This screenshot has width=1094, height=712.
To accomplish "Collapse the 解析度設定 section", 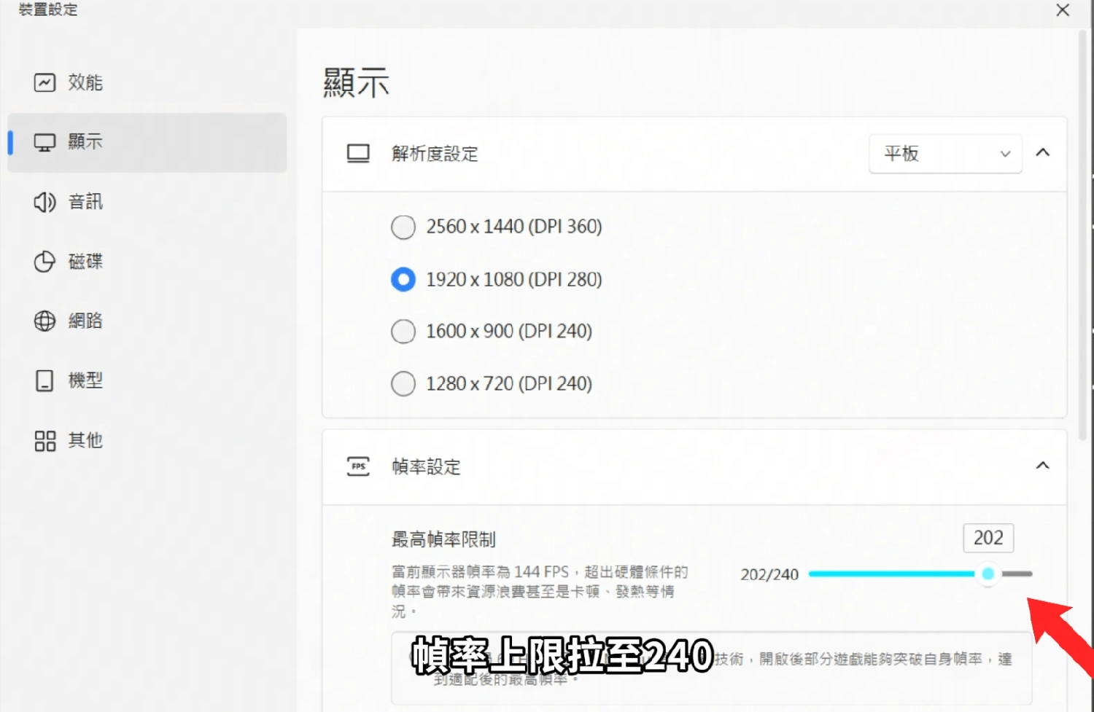I will (1043, 153).
